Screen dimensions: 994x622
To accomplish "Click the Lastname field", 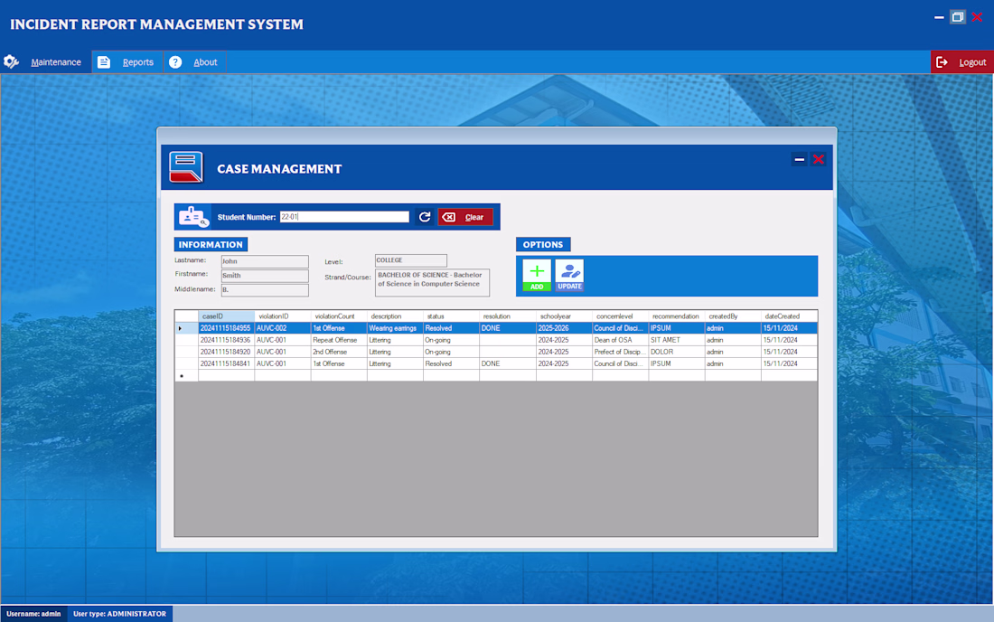I will (265, 261).
